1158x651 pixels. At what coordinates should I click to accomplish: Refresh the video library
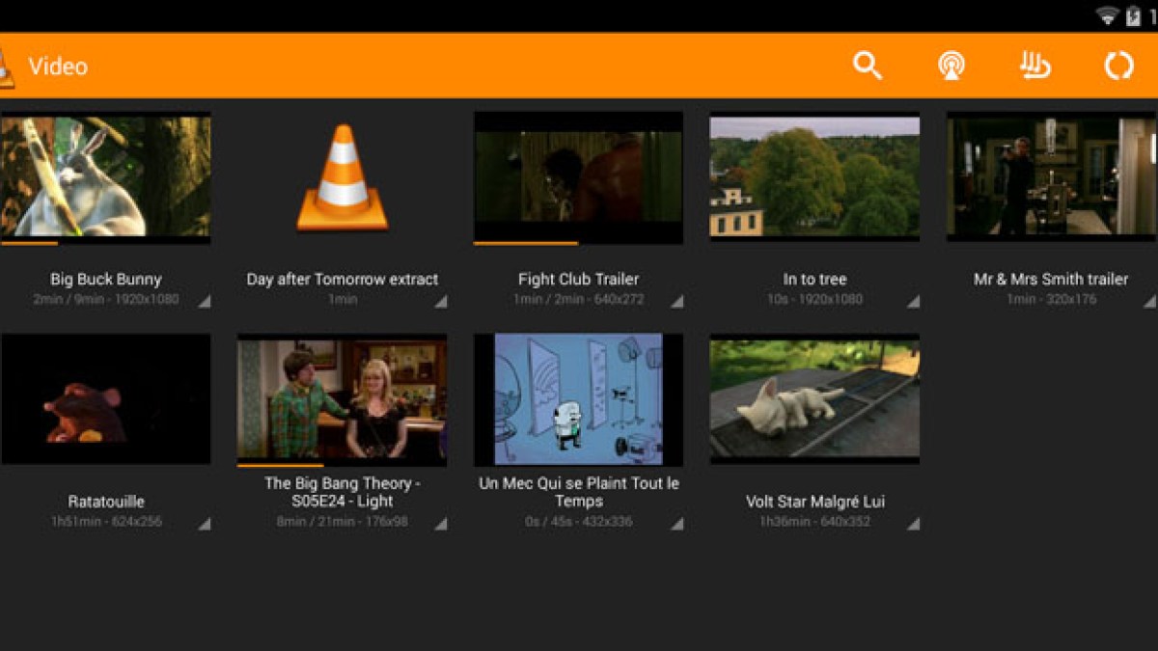click(1119, 66)
